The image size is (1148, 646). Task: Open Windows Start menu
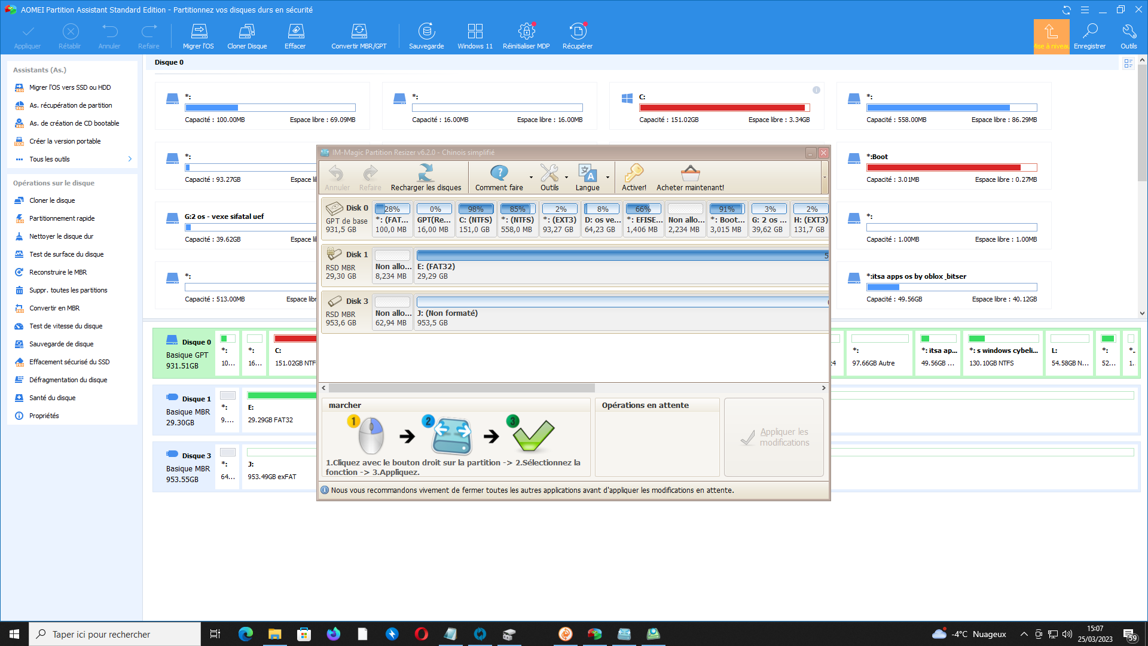coord(14,634)
